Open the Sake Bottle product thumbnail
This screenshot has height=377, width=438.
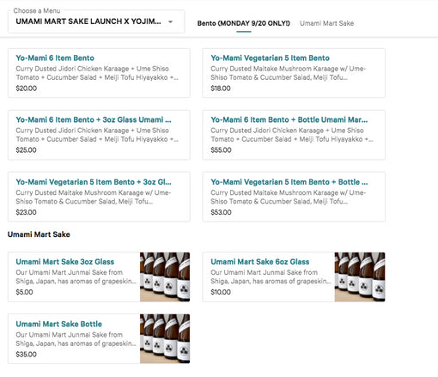165,339
